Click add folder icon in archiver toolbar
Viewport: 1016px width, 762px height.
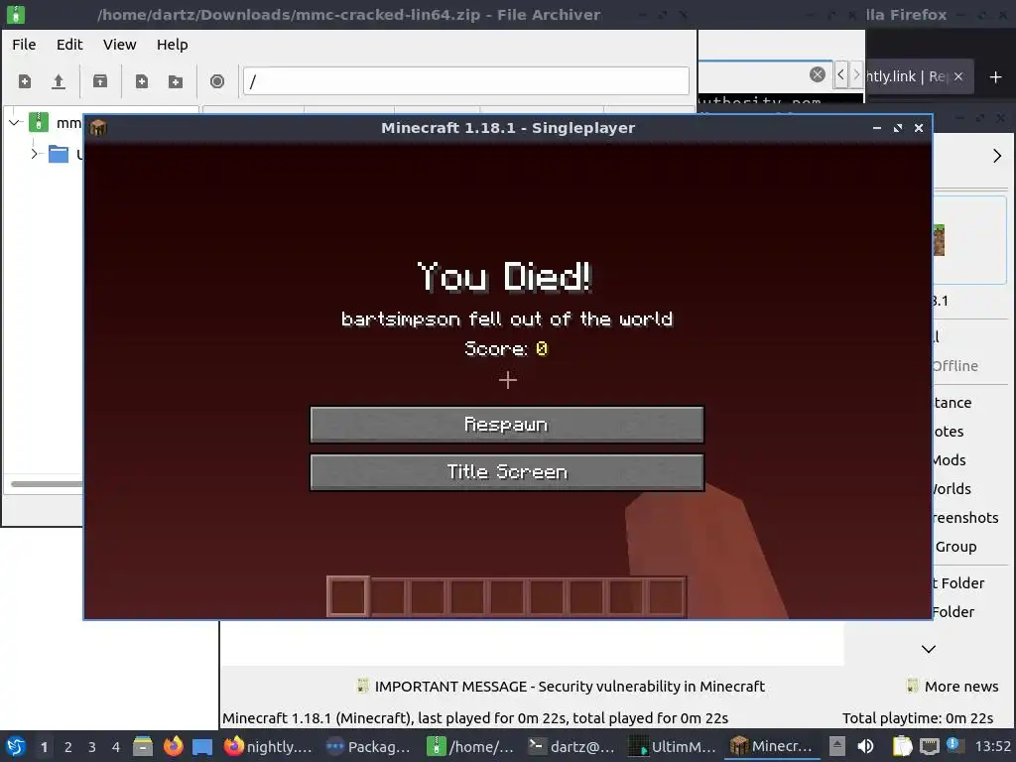point(176,81)
